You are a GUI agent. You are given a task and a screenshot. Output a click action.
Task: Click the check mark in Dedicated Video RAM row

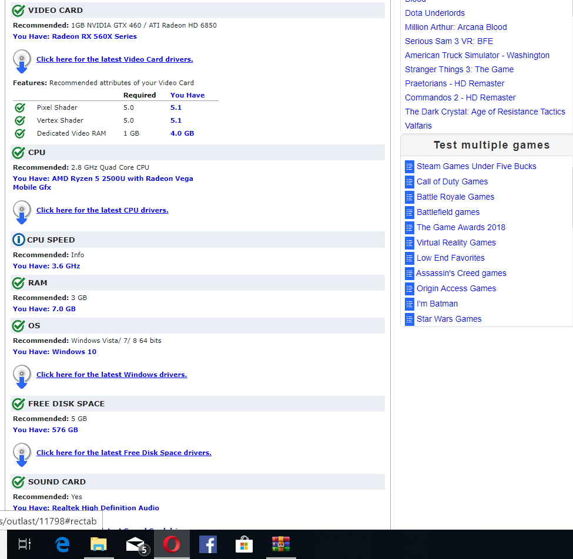20,133
